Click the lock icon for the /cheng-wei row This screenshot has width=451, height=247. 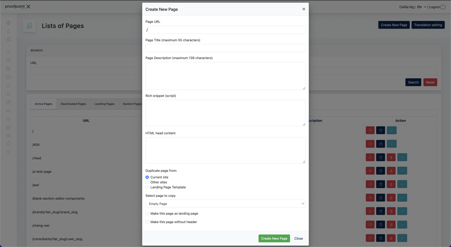point(370,224)
